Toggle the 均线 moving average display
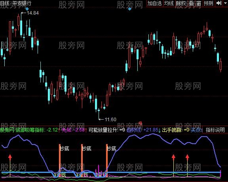 coord(169,3)
